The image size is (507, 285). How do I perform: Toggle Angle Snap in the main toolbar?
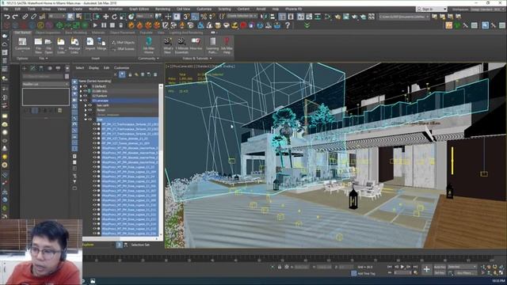(195, 17)
